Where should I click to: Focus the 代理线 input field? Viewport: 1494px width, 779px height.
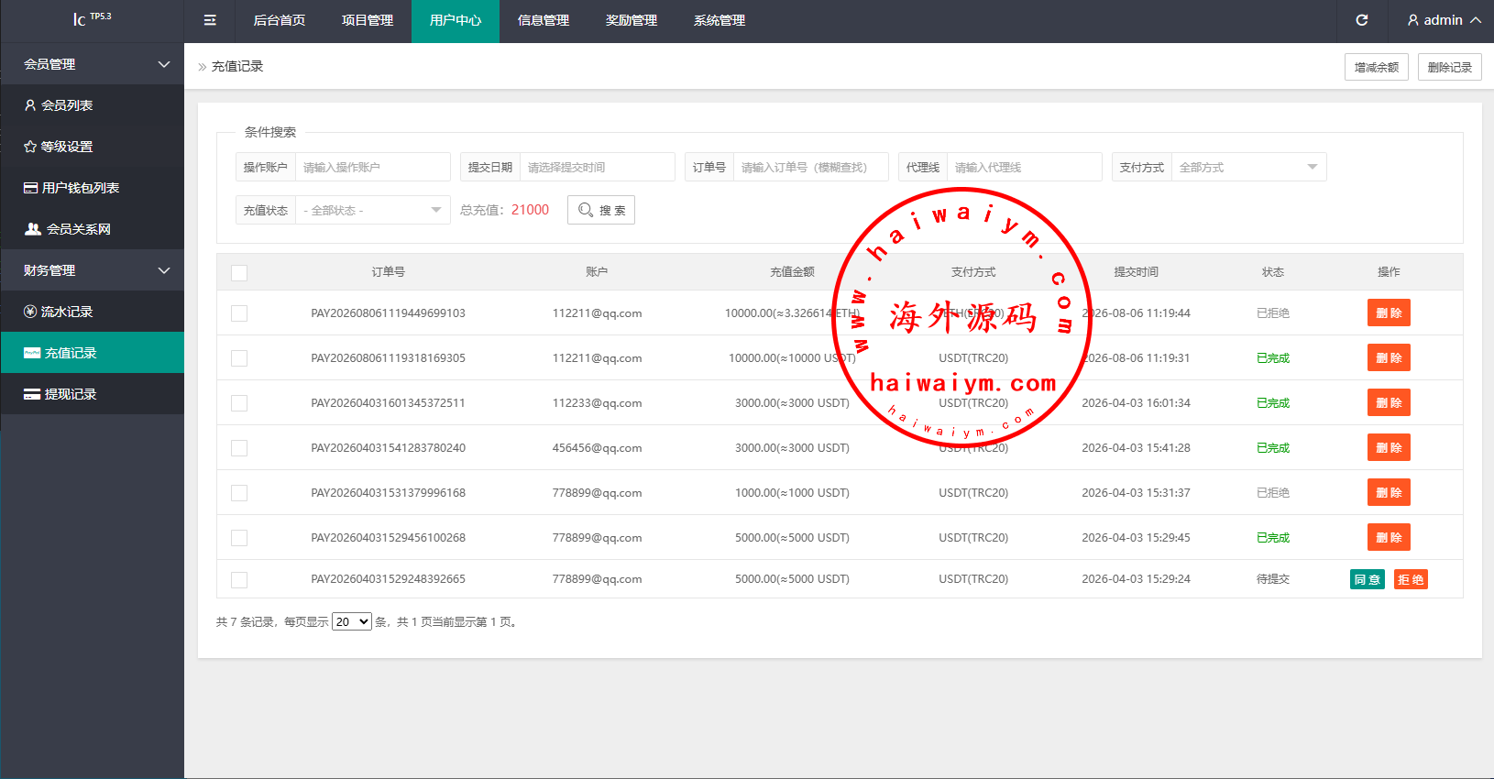pos(1024,167)
